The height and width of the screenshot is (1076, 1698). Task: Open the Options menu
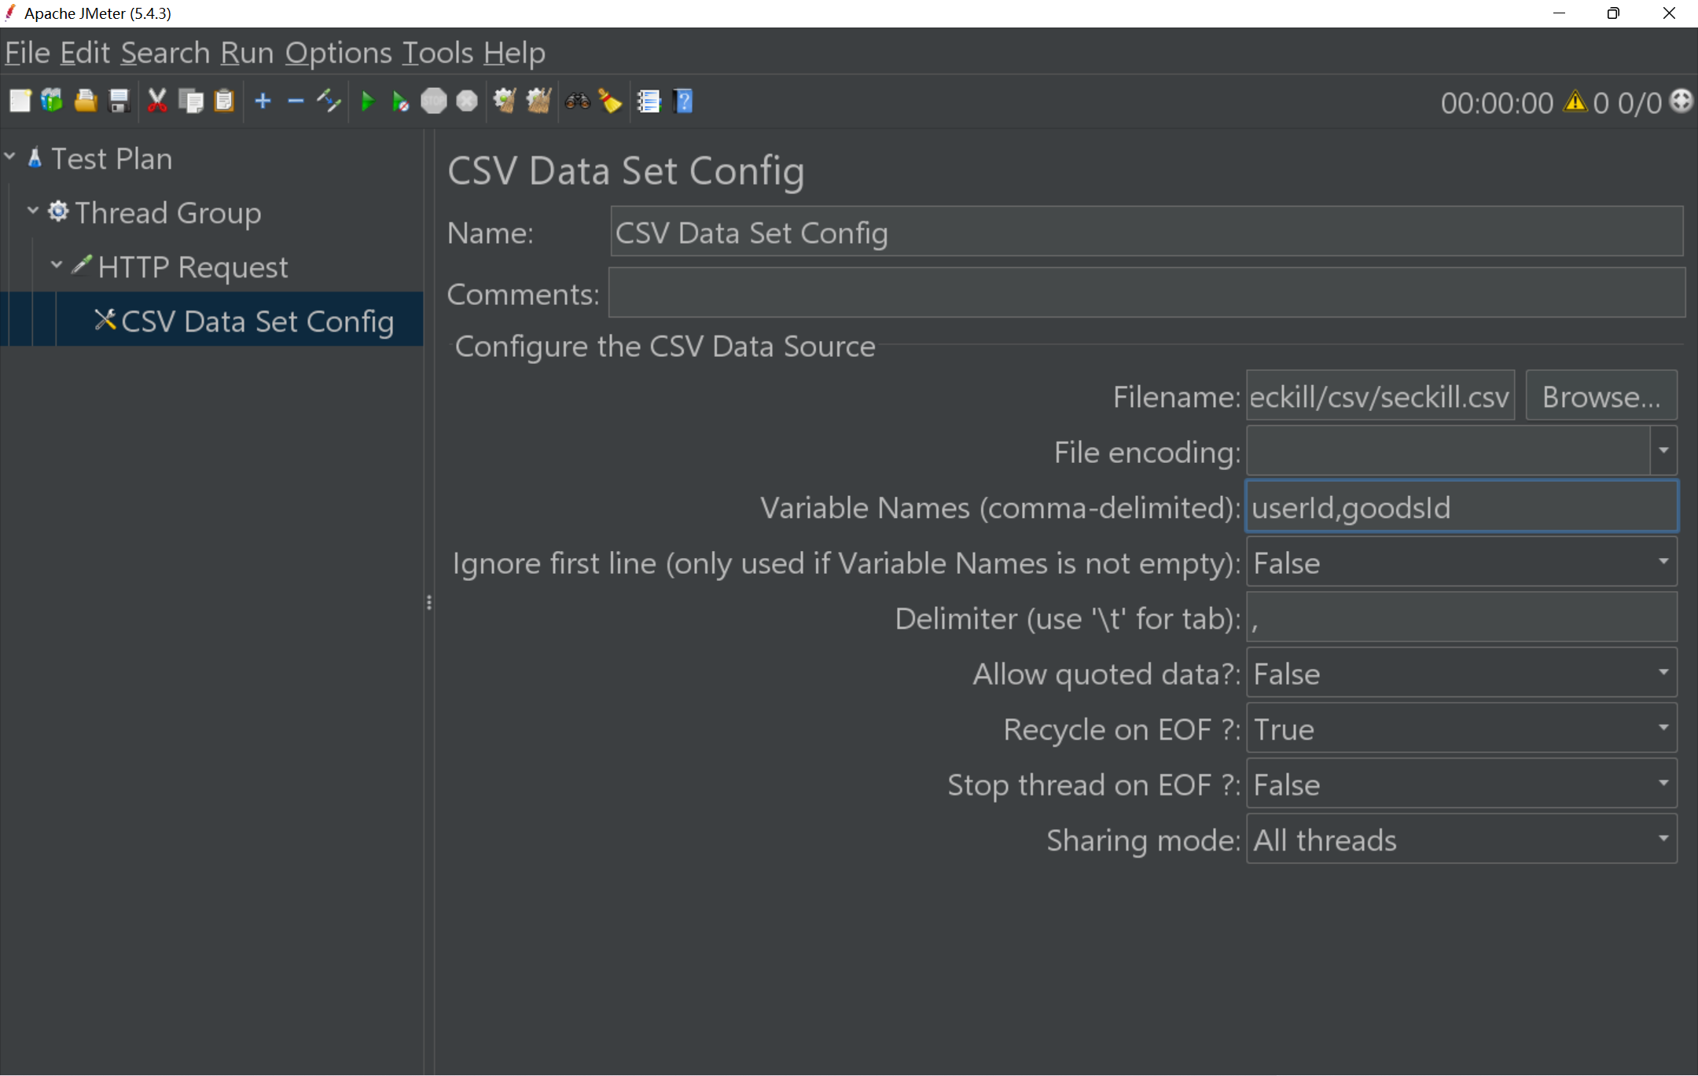coord(338,53)
